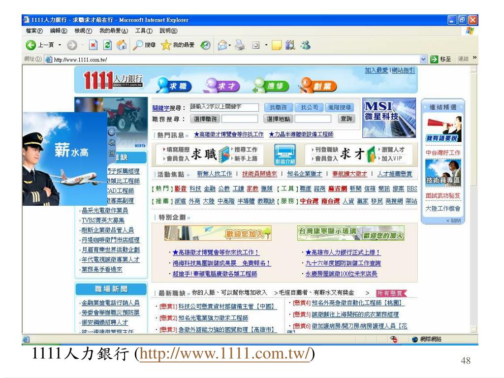Click the 中台灣好工作 sidebar link
This screenshot has width=504, height=378.
coord(443,153)
